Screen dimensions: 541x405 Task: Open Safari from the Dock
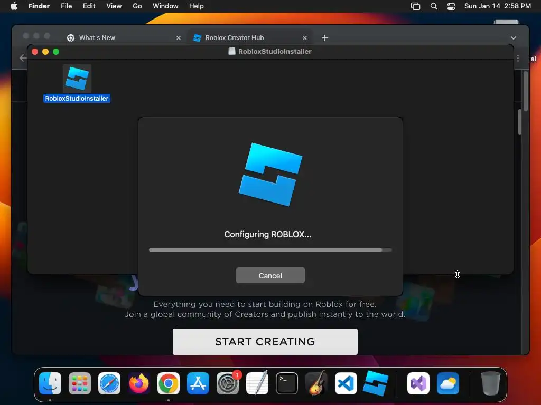pos(109,383)
